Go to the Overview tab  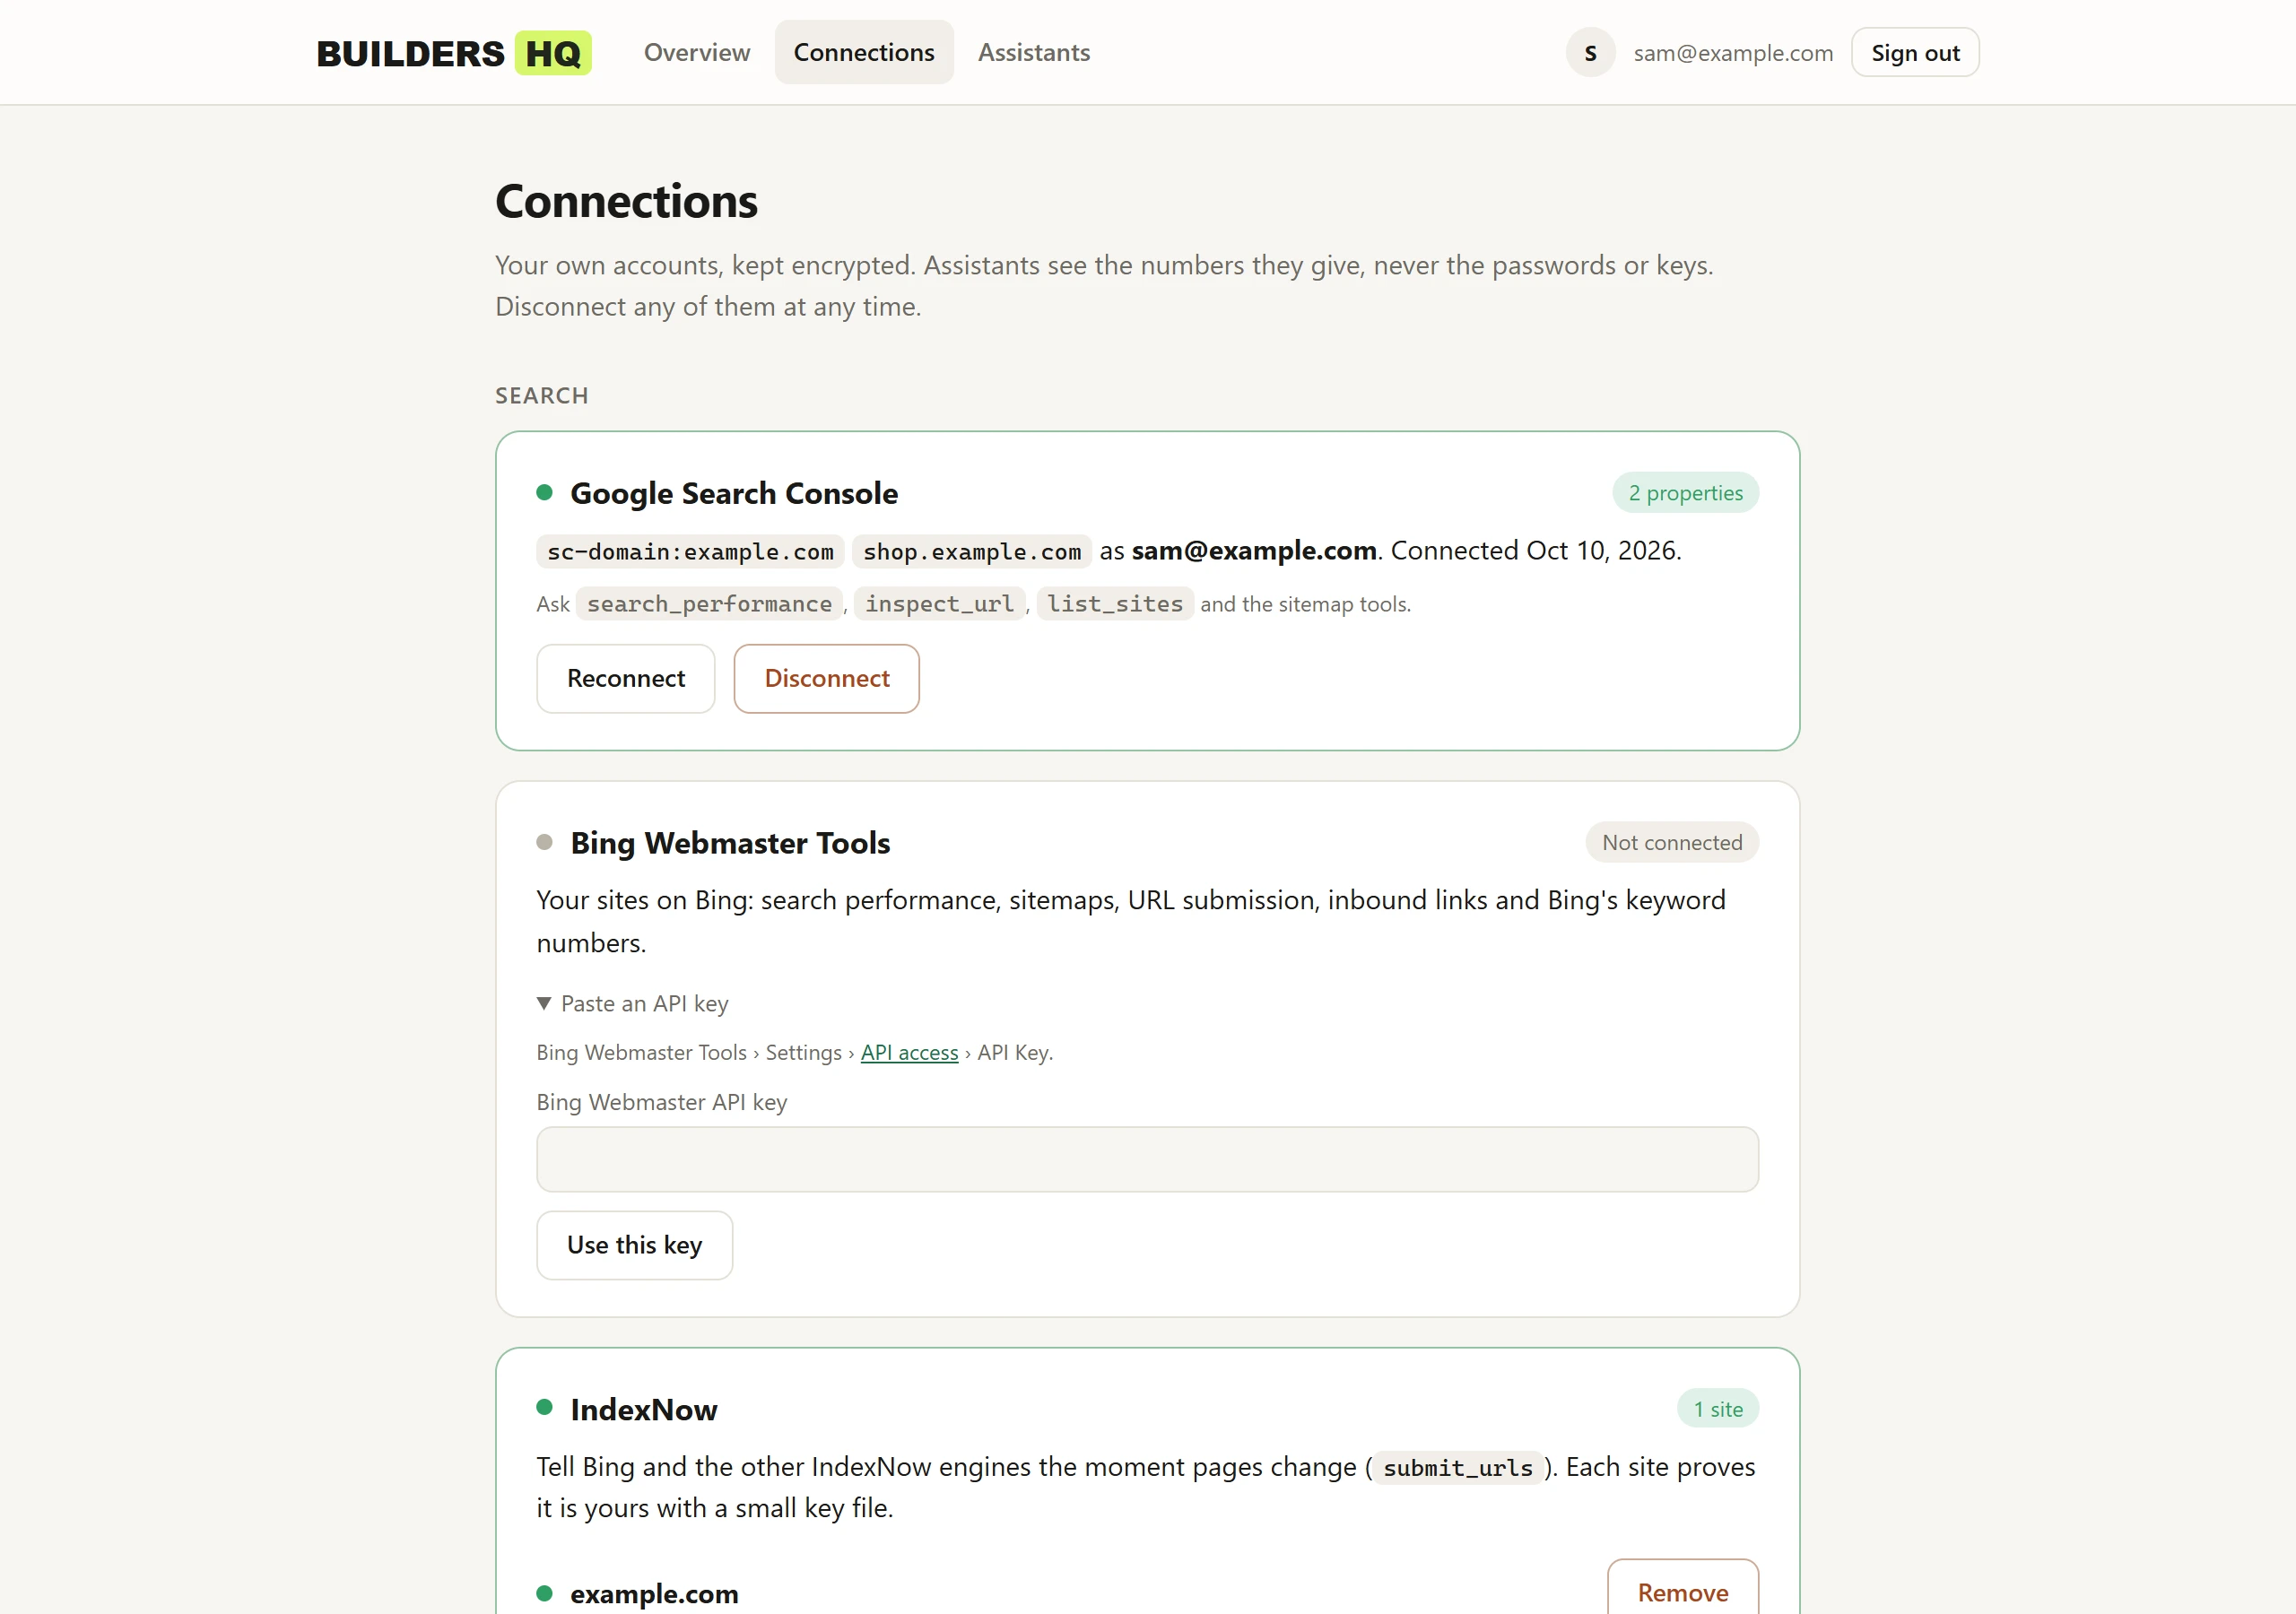coord(697,52)
